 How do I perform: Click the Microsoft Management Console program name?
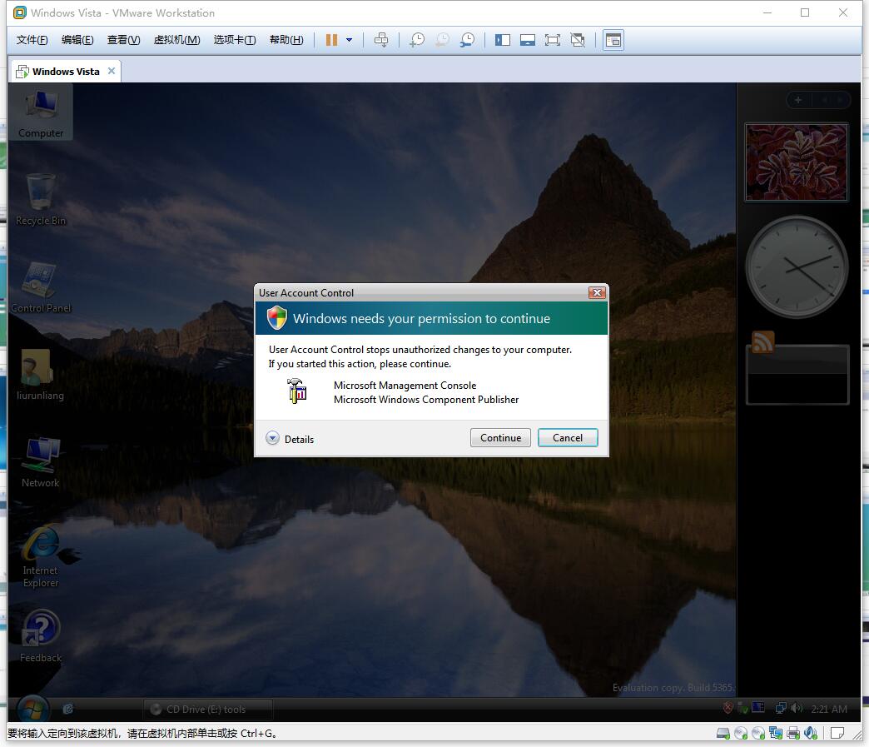point(405,386)
